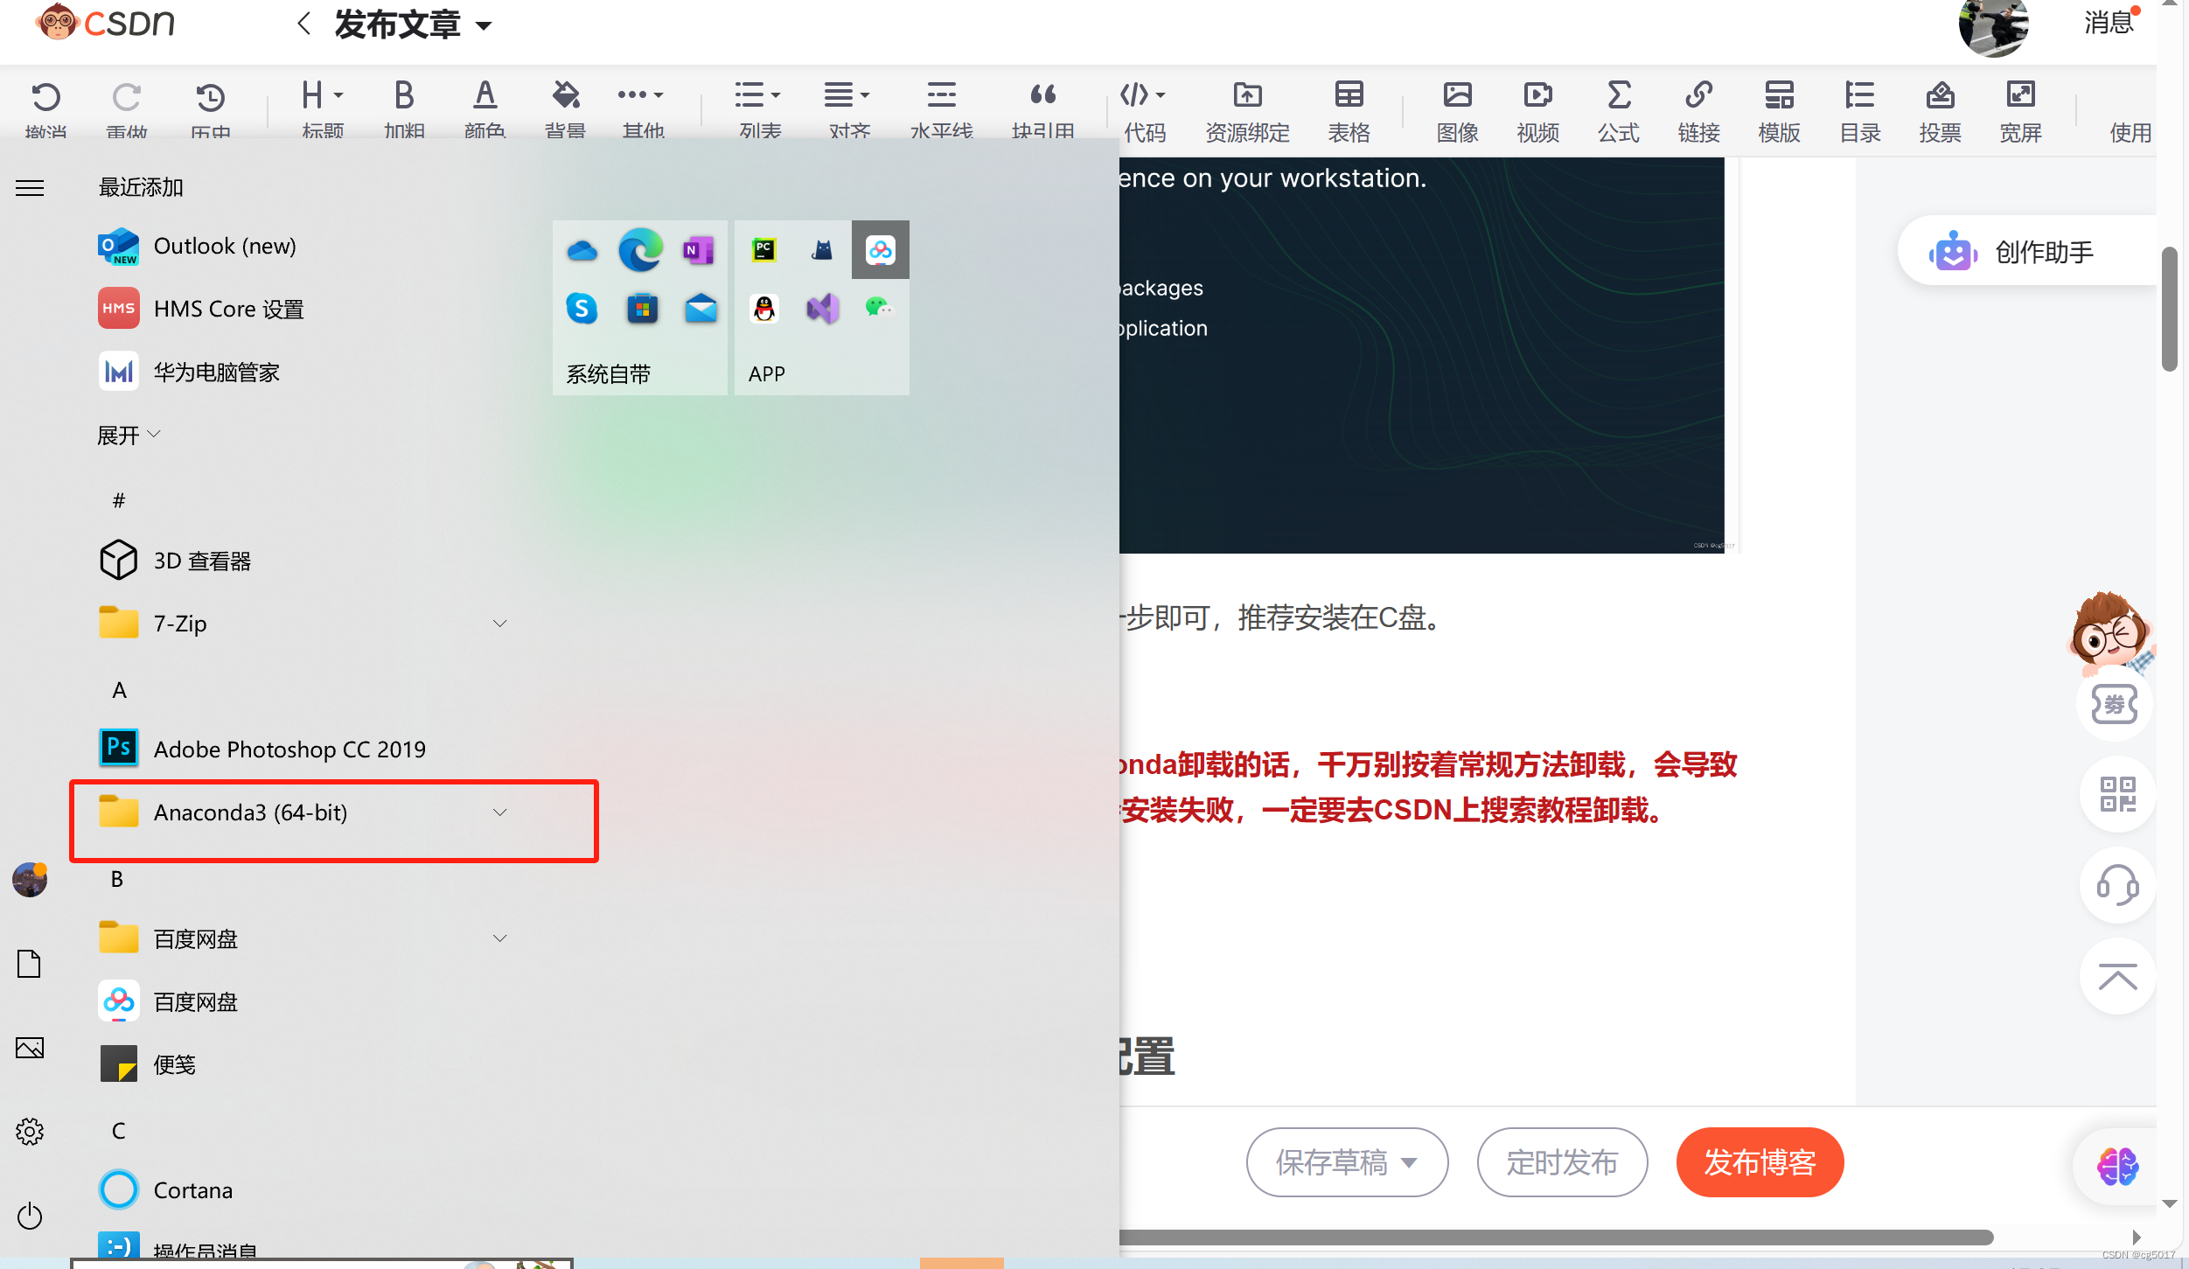Apply 加粗 bold formatting
This screenshot has width=2189, height=1269.
(403, 95)
